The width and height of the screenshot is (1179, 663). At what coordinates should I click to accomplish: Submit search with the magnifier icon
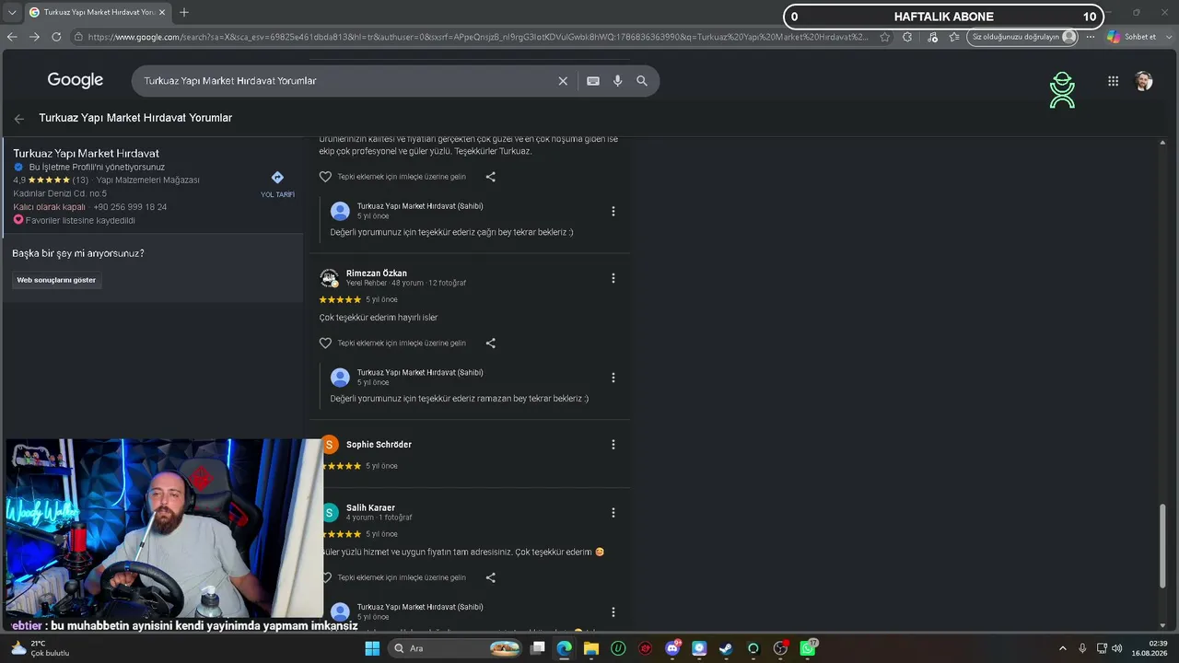pyautogui.click(x=642, y=81)
